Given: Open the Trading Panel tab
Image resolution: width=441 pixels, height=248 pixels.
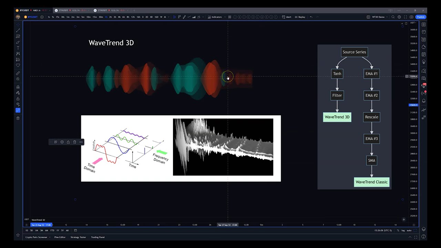Looking at the screenshot, I should click(98, 237).
